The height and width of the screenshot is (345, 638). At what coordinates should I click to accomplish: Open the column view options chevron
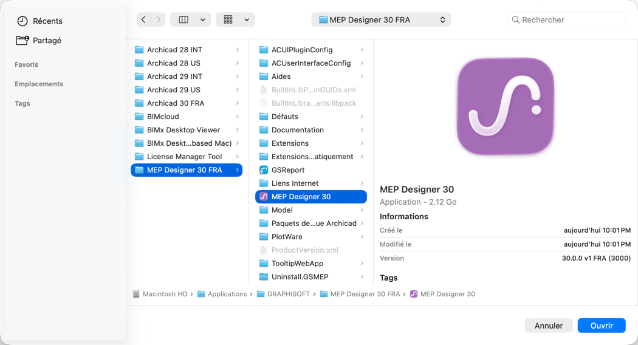coord(202,19)
